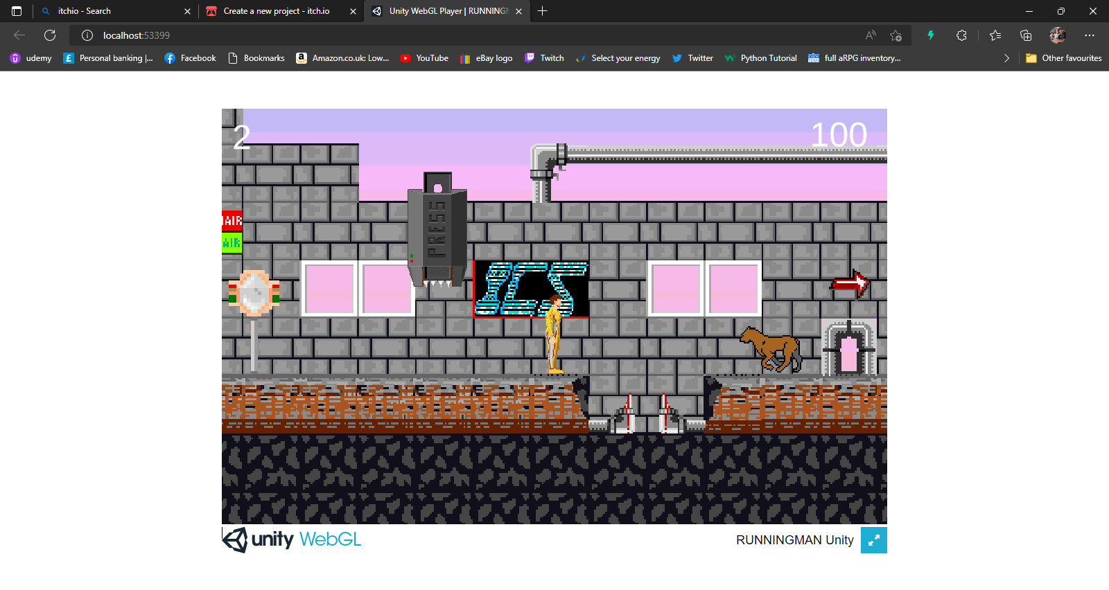Image resolution: width=1109 pixels, height=590 pixels.
Task: Click the lives counter showing 2
Action: click(241, 138)
